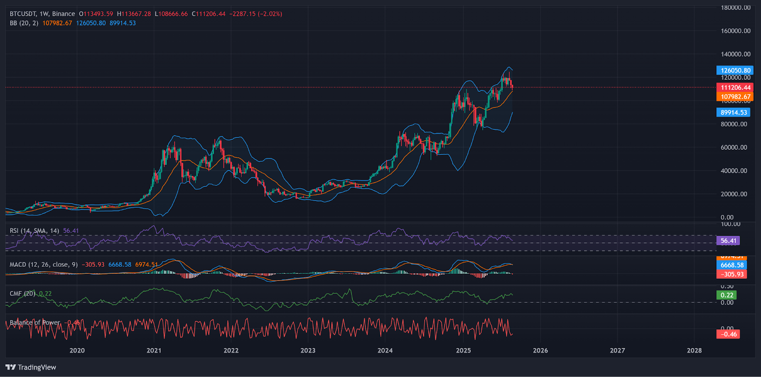
Task: Click the orange basis price tag 107982.67
Action: tap(735, 97)
